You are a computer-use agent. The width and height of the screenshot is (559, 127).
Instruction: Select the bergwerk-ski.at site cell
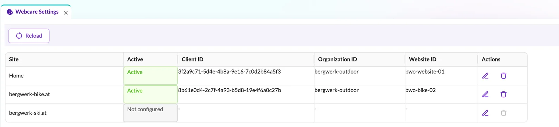coord(64,113)
